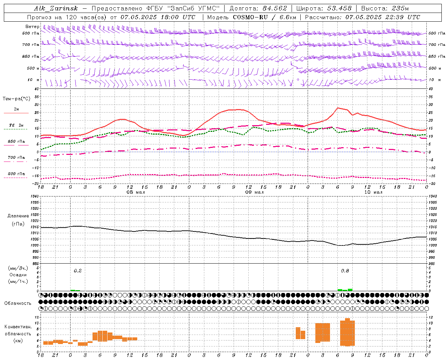Click the latitude value 53.458
This screenshot has width=447, height=358.
point(339,8)
